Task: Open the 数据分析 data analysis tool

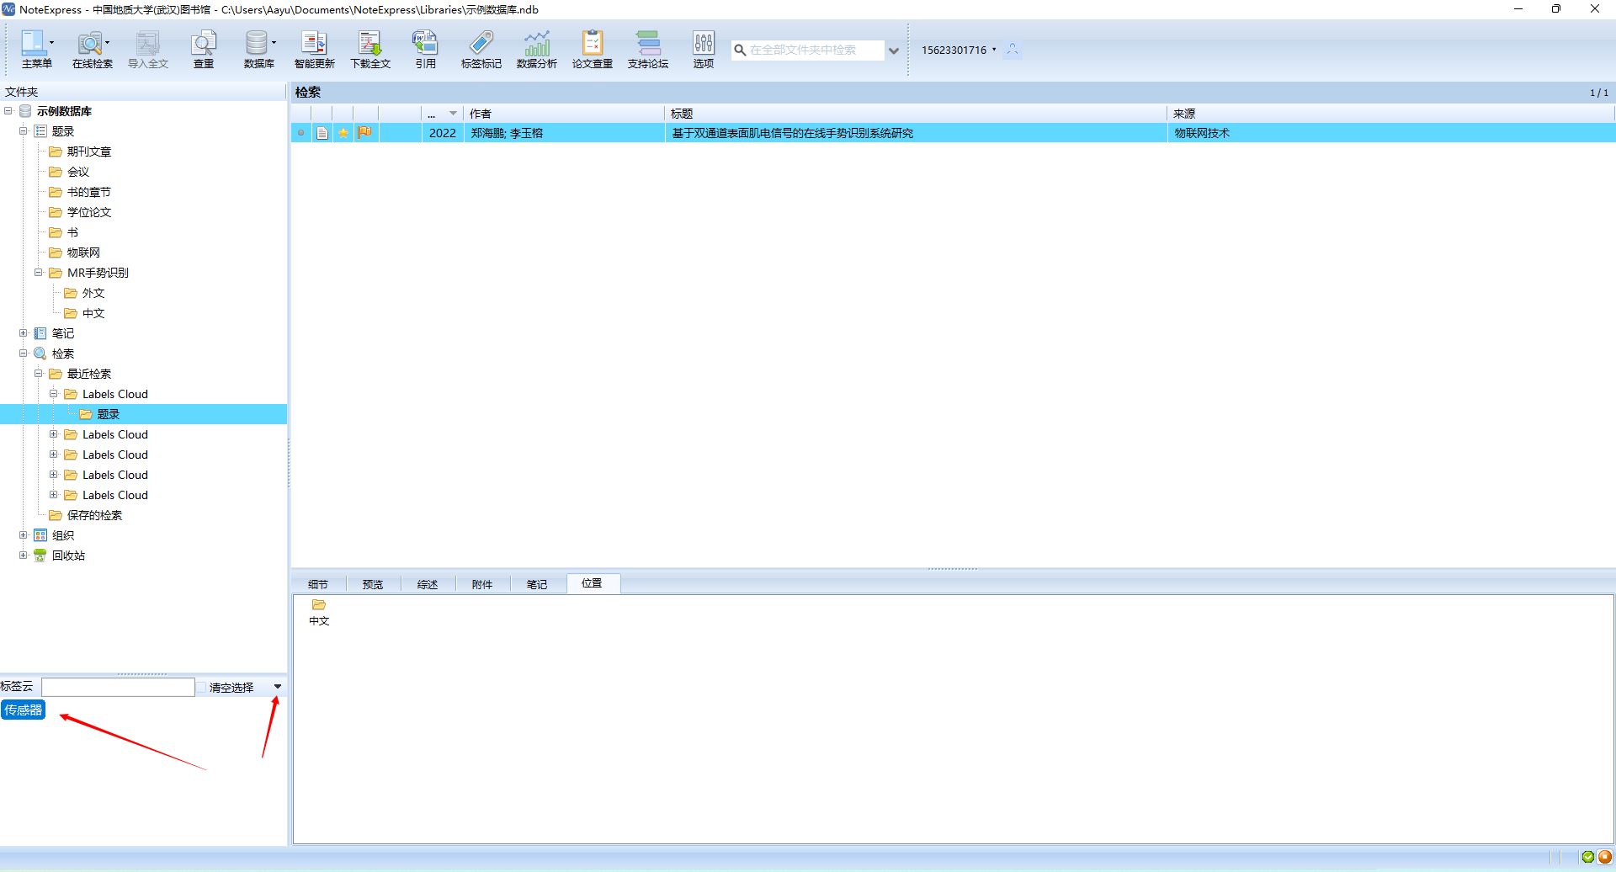Action: tap(536, 50)
